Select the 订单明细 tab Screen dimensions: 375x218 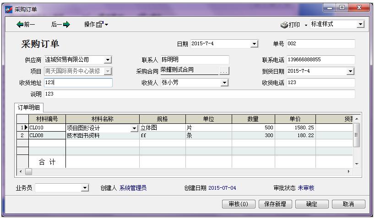(28, 108)
